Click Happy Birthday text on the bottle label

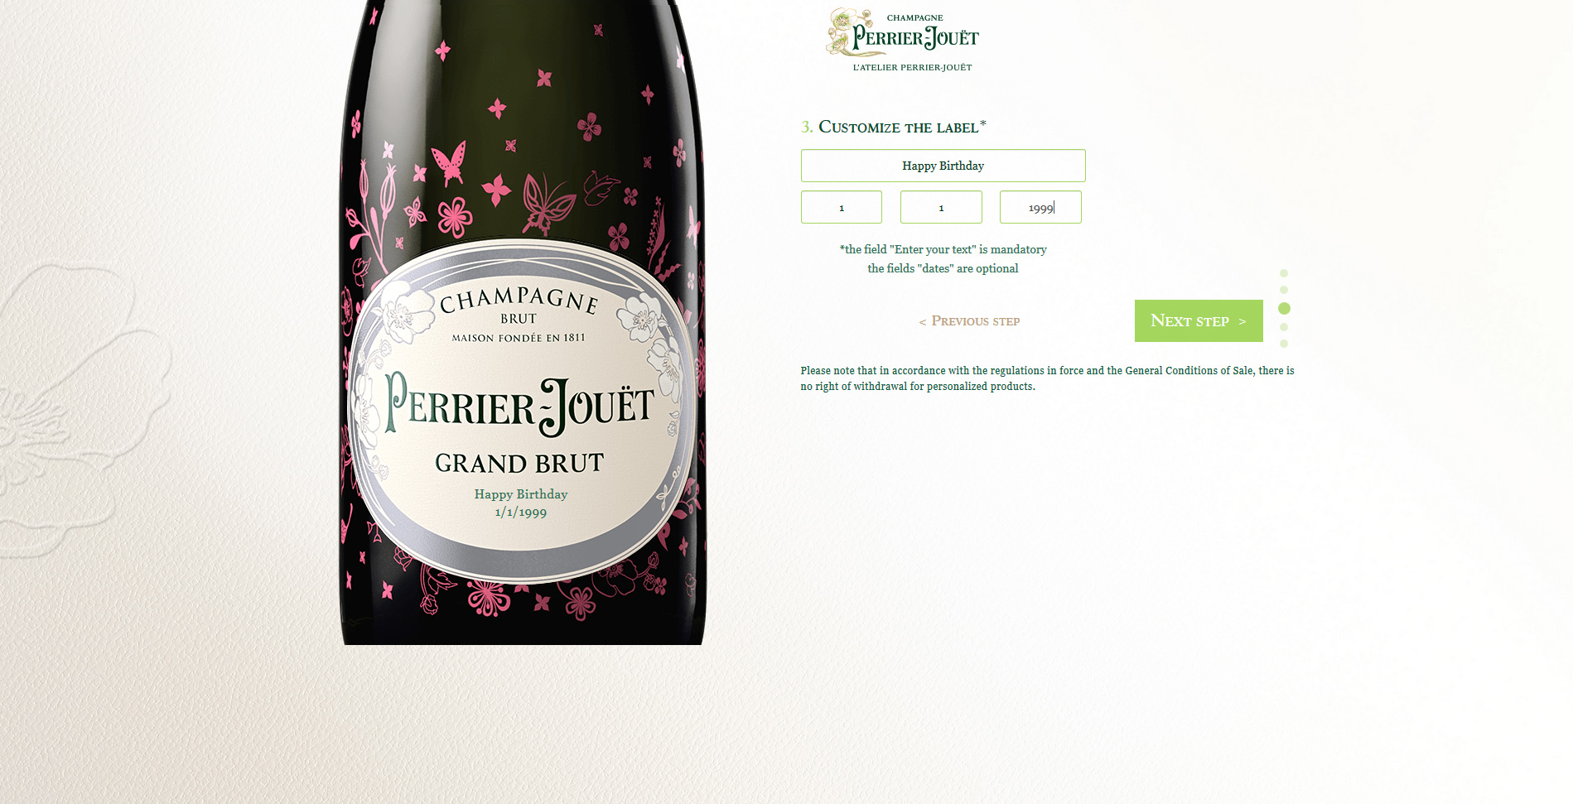(x=521, y=494)
